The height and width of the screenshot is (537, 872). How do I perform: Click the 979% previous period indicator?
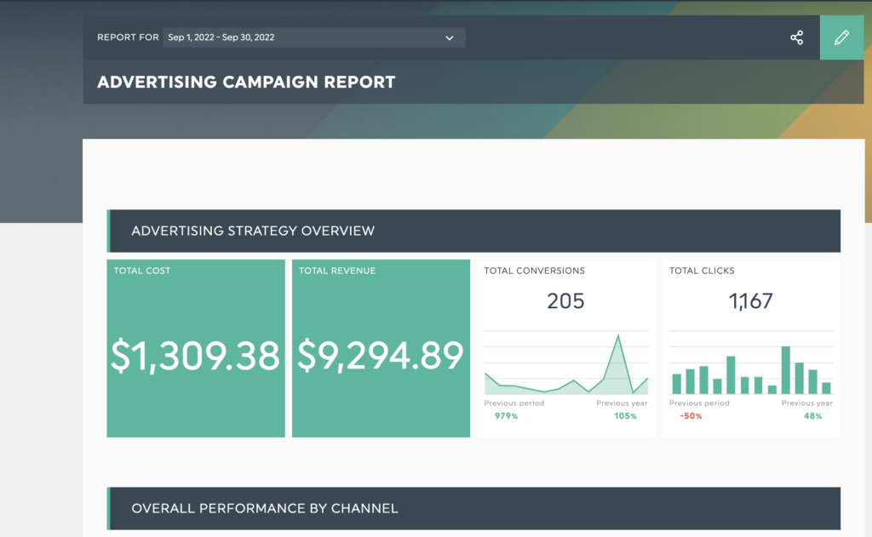pos(506,416)
